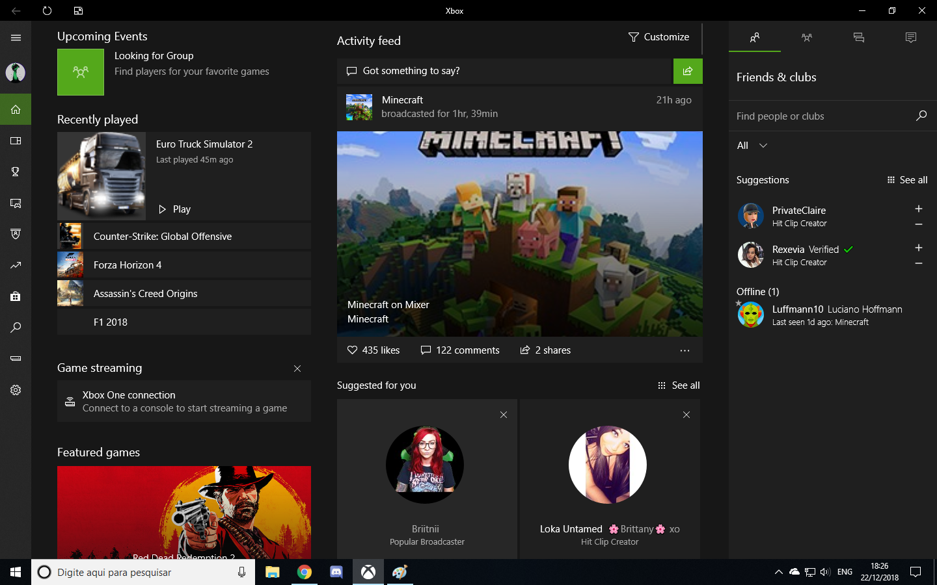The image size is (937, 585).
Task: Open Discord from taskbar
Action: pyautogui.click(x=336, y=572)
